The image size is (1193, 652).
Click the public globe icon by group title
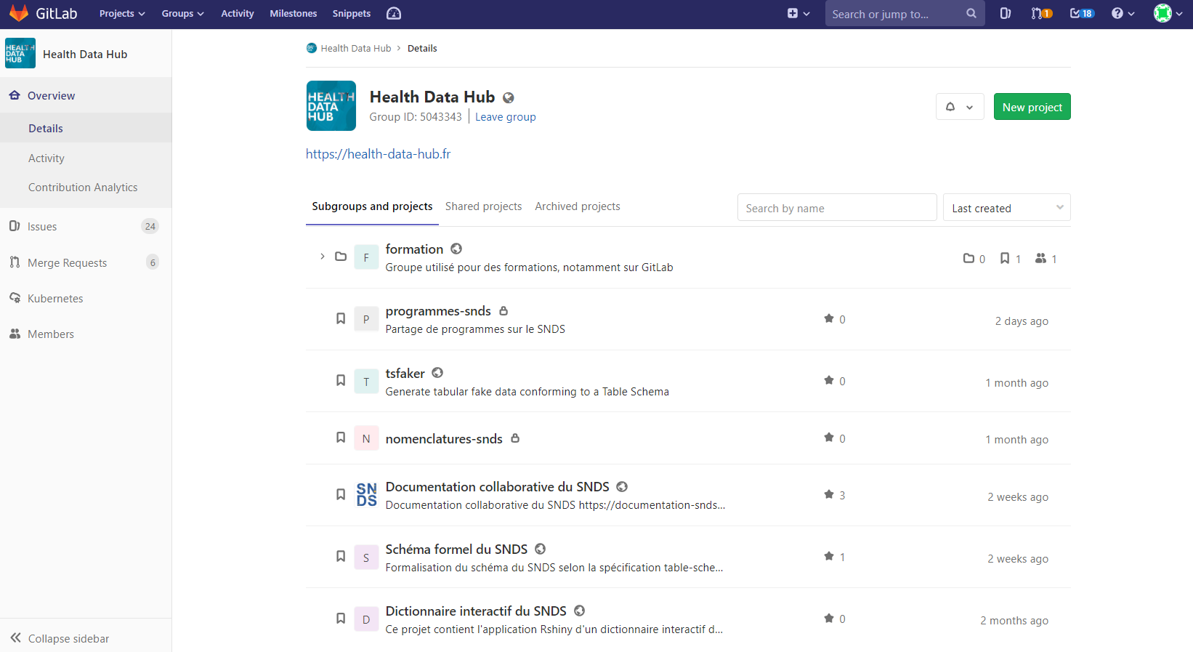click(509, 98)
